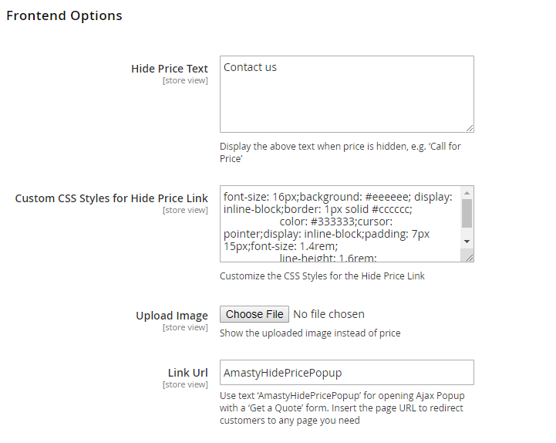
Task: Click '[store view]' scope under Link Url
Action: tap(185, 384)
